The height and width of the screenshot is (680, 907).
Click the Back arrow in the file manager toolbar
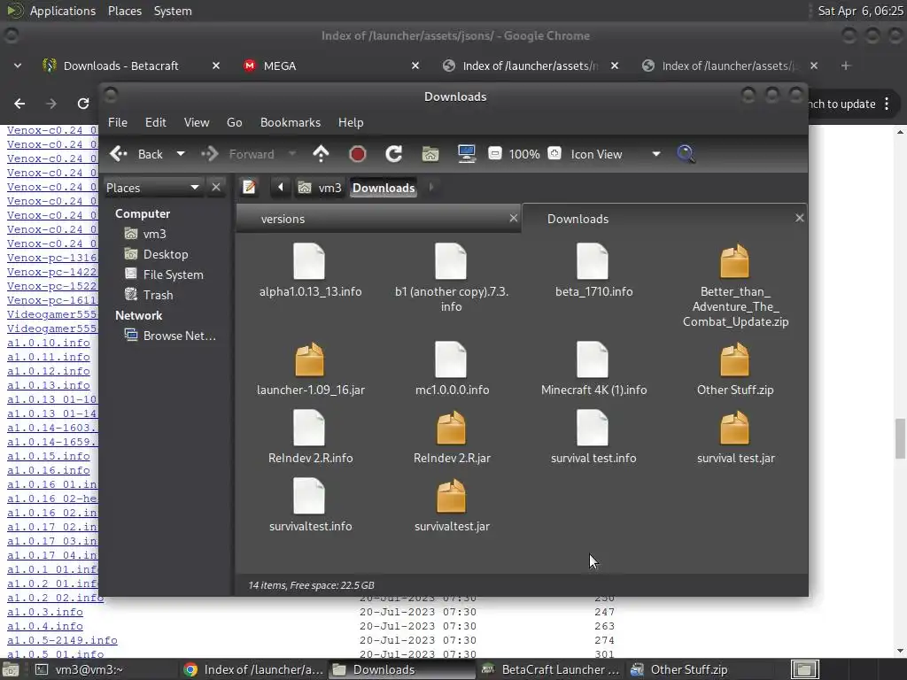click(119, 154)
